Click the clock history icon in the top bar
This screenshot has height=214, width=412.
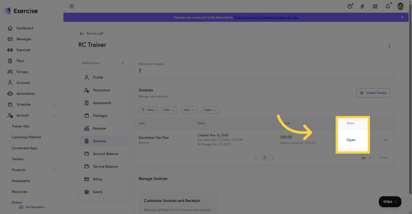pos(350,6)
